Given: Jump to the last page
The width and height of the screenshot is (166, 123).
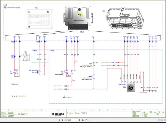Looking at the screenshot, I should pyautogui.click(x=83, y=120).
